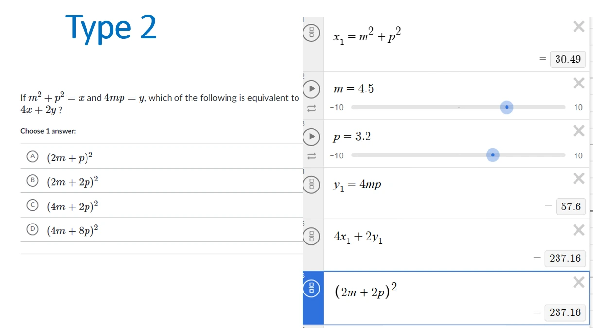Delete the m = 4.5 slider expression
Image resolution: width=593 pixels, height=328 pixels.
(x=578, y=83)
